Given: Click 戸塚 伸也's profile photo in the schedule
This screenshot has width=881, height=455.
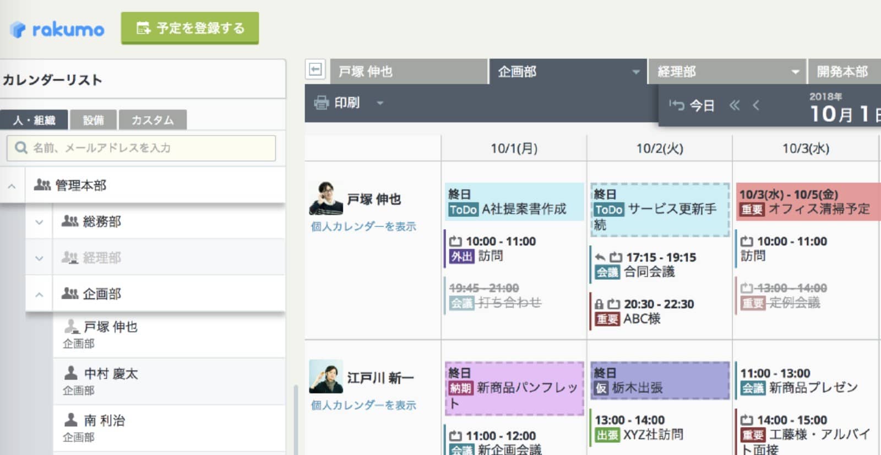Looking at the screenshot, I should (326, 198).
